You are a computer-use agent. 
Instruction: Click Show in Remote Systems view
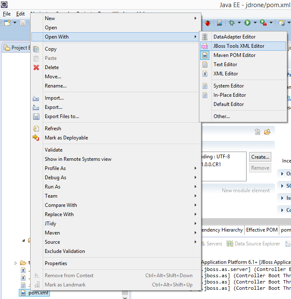116,159
